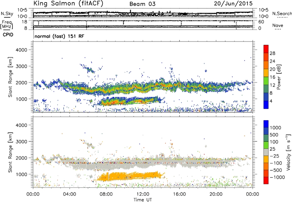Click the "16:00" time tick label
The image size is (292, 202).
tap(179, 194)
